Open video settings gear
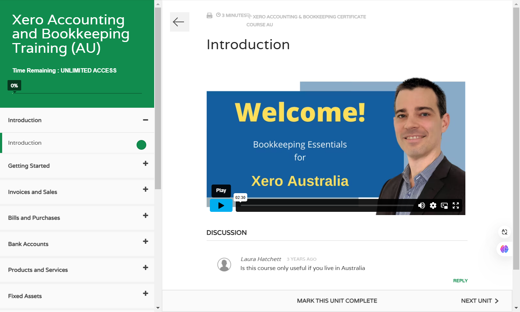 pyautogui.click(x=433, y=205)
